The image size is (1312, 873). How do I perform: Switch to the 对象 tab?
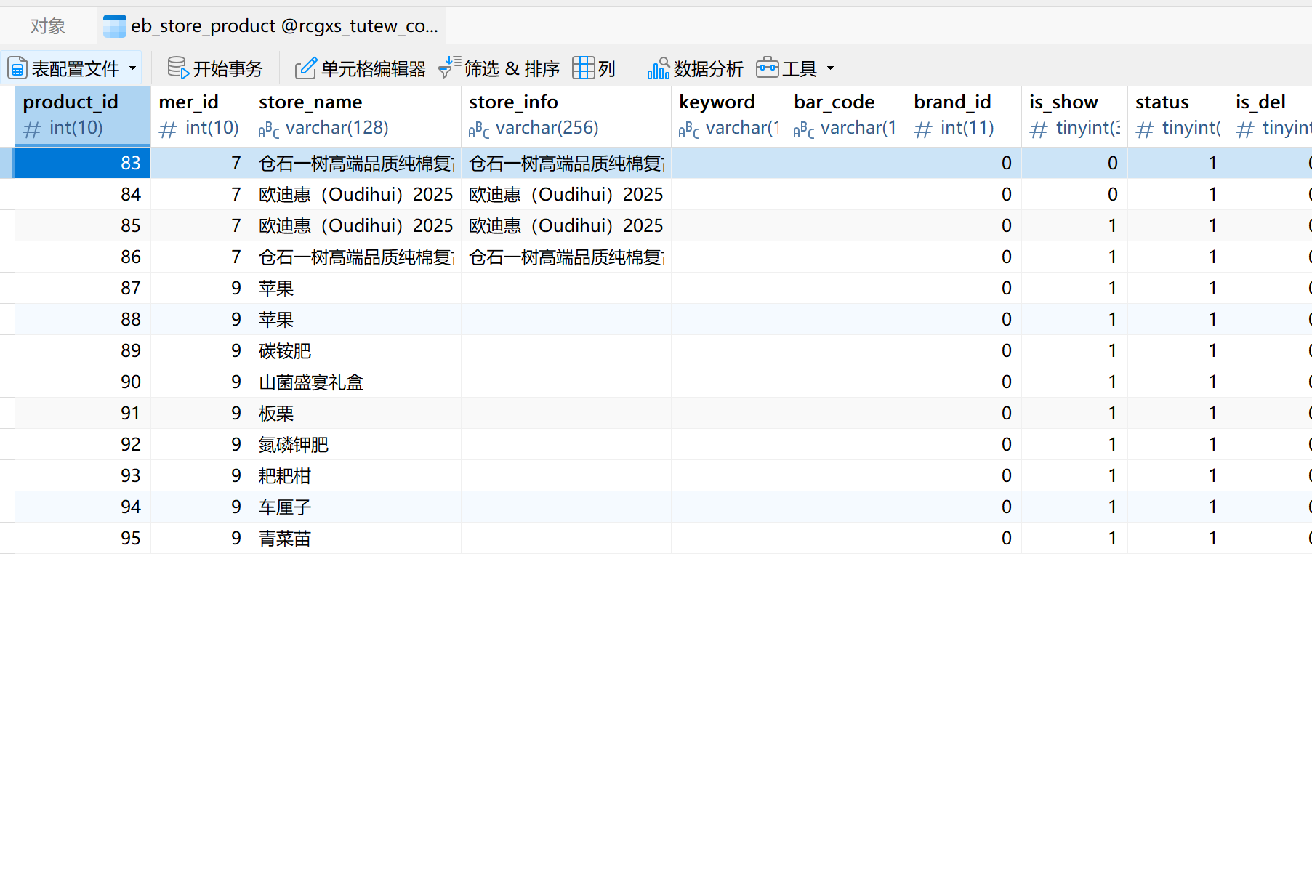pyautogui.click(x=48, y=26)
